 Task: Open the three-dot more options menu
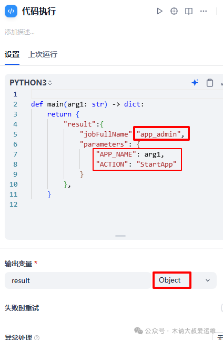point(204,11)
